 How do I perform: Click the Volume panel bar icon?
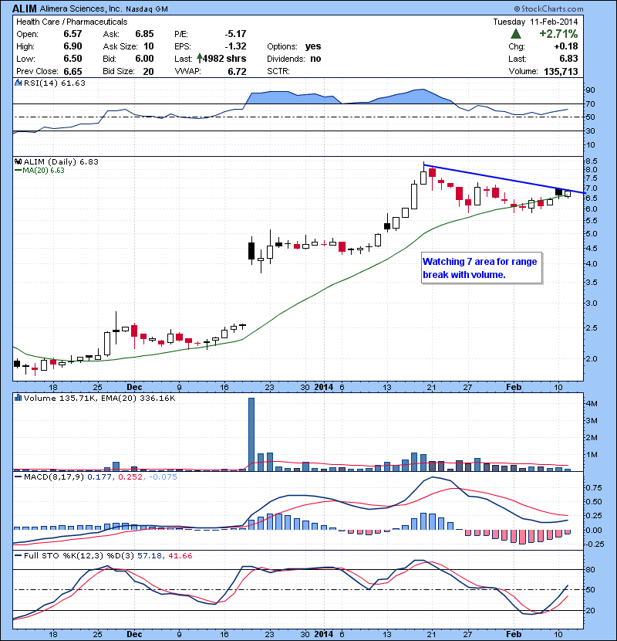(x=18, y=398)
